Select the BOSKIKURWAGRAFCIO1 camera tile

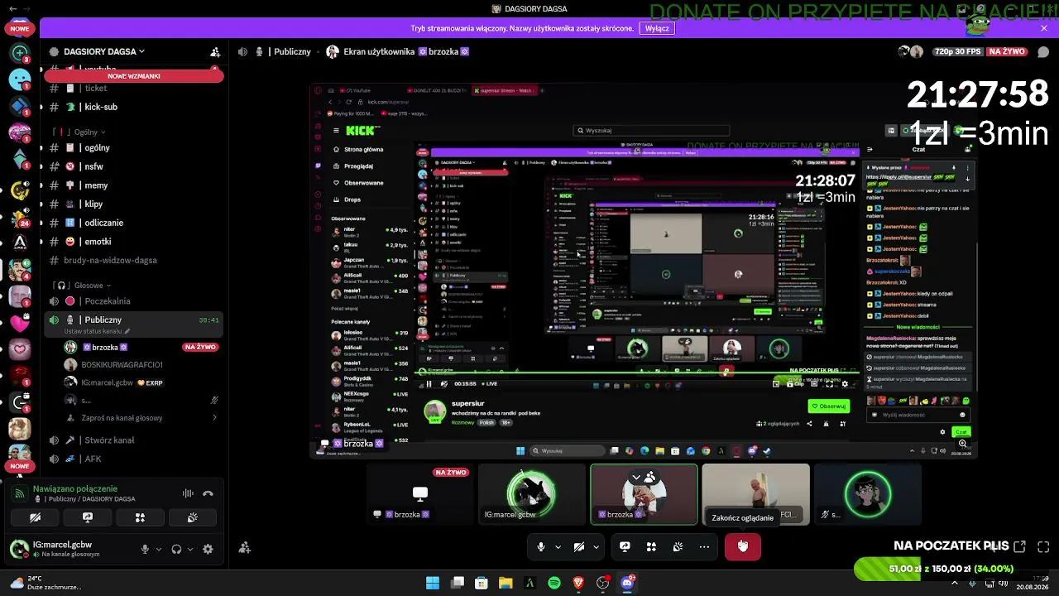point(755,494)
